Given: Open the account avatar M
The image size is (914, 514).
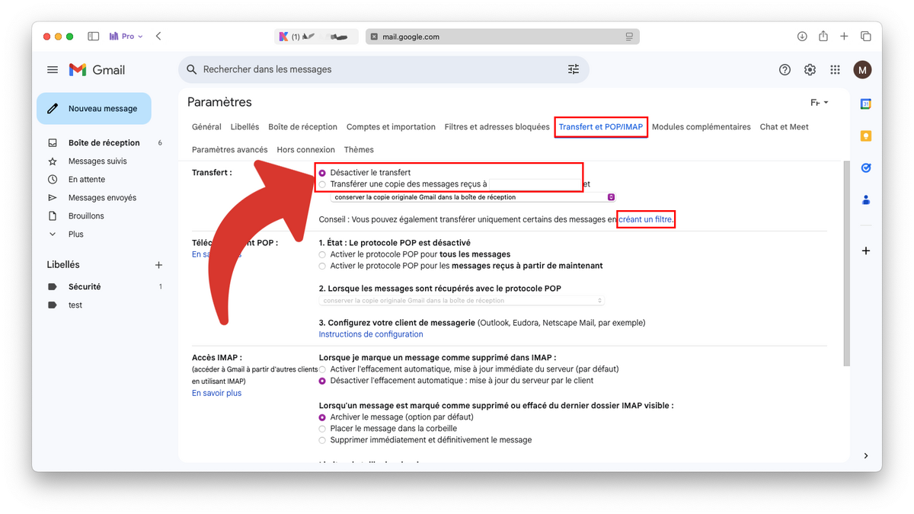Looking at the screenshot, I should (862, 70).
